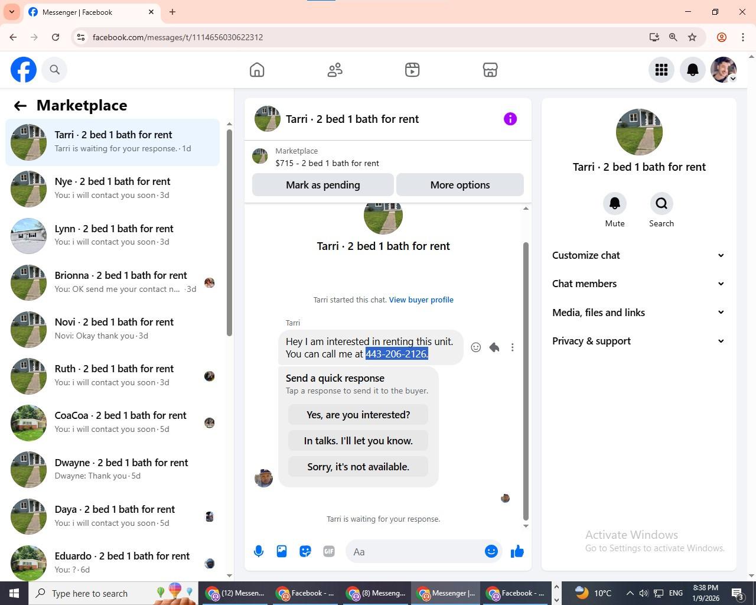This screenshot has width=756, height=605.
Task: Select the Messenger | Facebook browser tab
Action: point(92,12)
